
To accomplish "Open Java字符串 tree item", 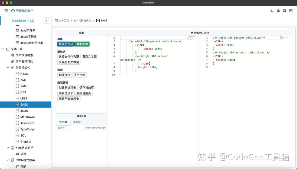I will click(28, 31).
